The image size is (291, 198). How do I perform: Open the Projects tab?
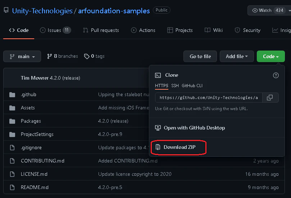click(180, 30)
